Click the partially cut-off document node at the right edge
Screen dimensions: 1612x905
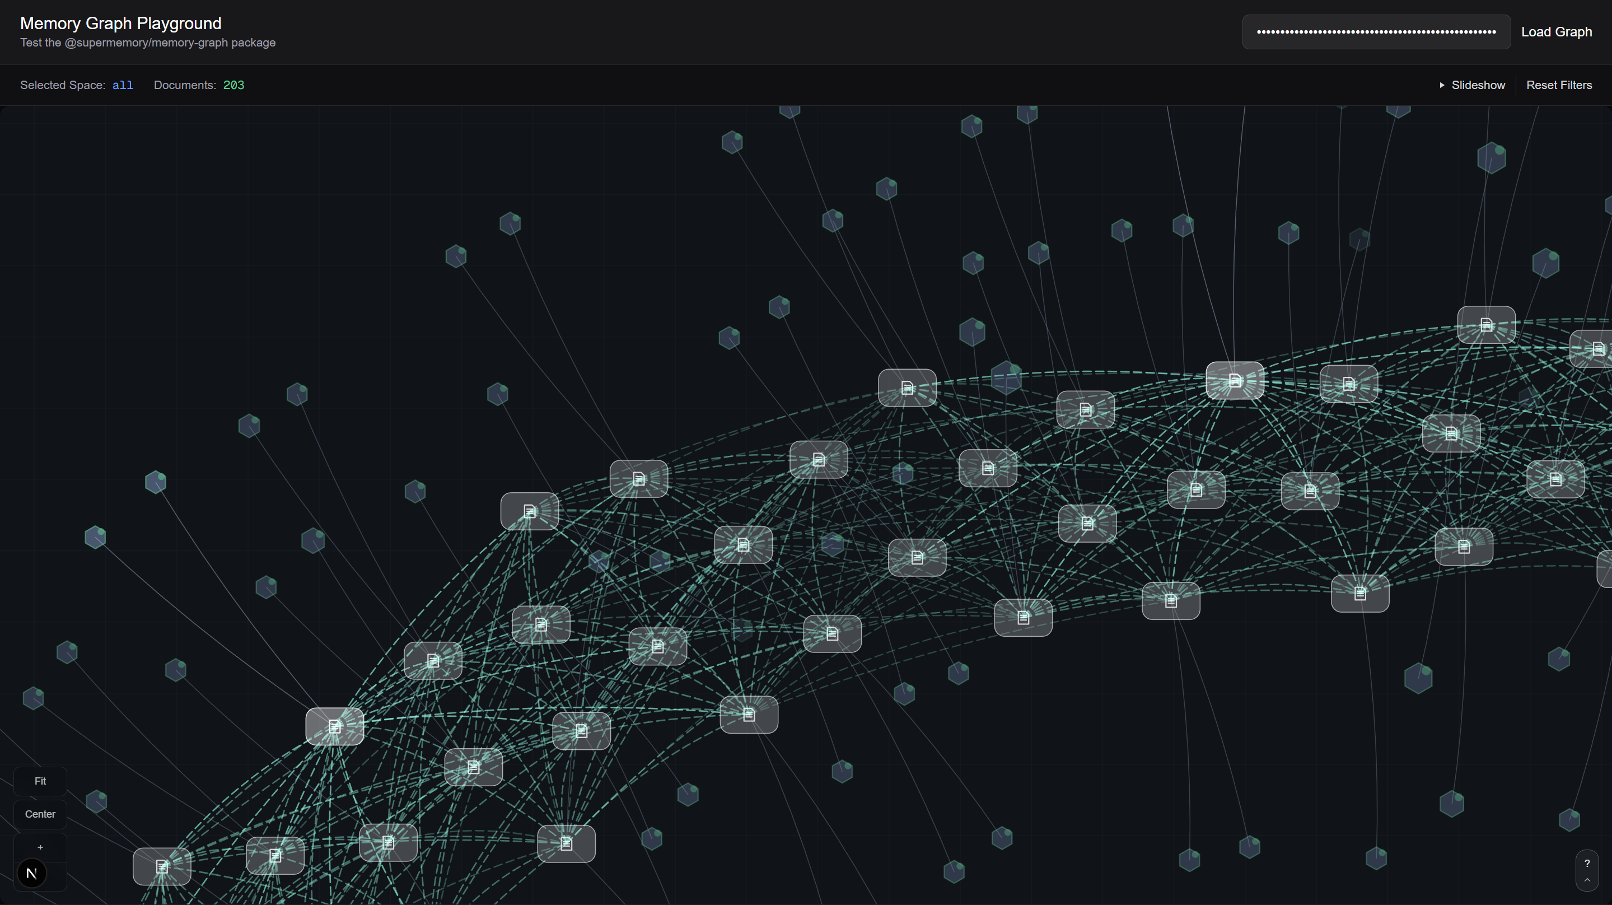1595,348
